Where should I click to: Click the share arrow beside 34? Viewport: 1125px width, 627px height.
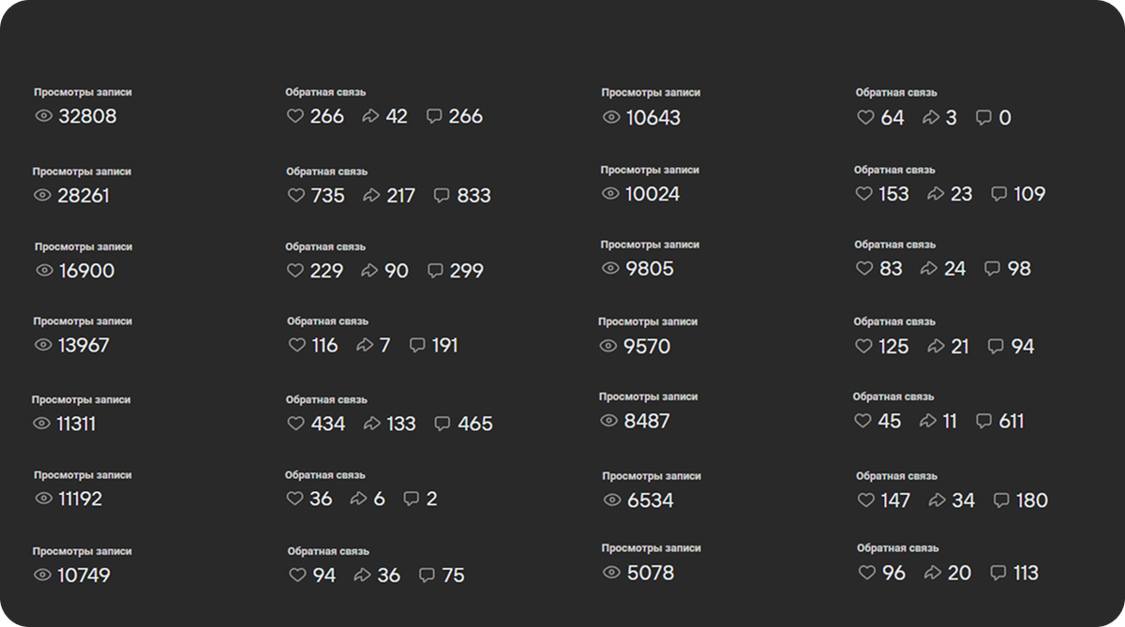click(x=937, y=500)
